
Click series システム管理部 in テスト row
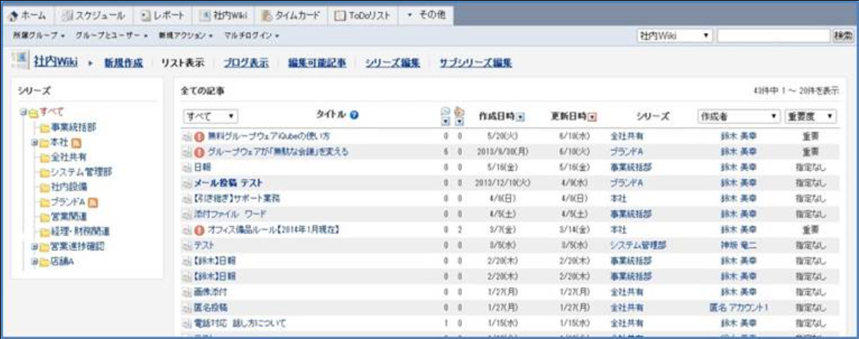(638, 246)
